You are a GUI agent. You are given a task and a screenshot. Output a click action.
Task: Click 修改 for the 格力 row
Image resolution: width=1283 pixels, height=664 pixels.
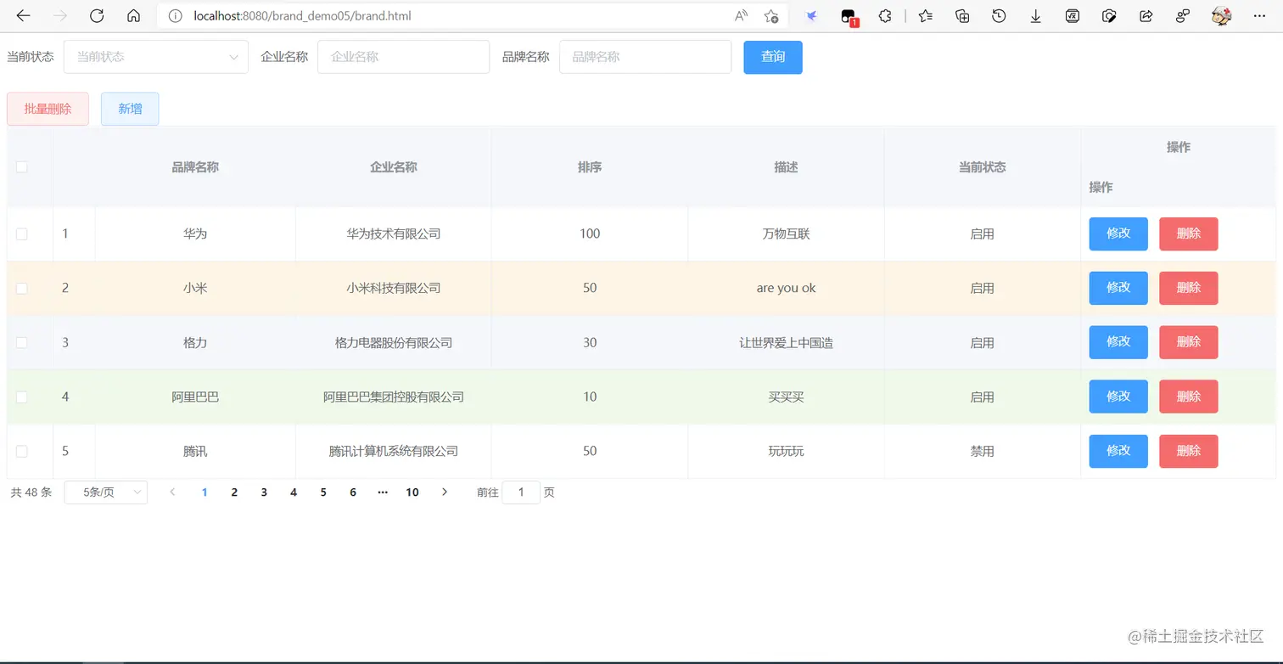[x=1118, y=342]
